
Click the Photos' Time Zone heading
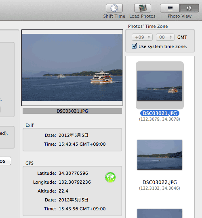[x=148, y=26]
